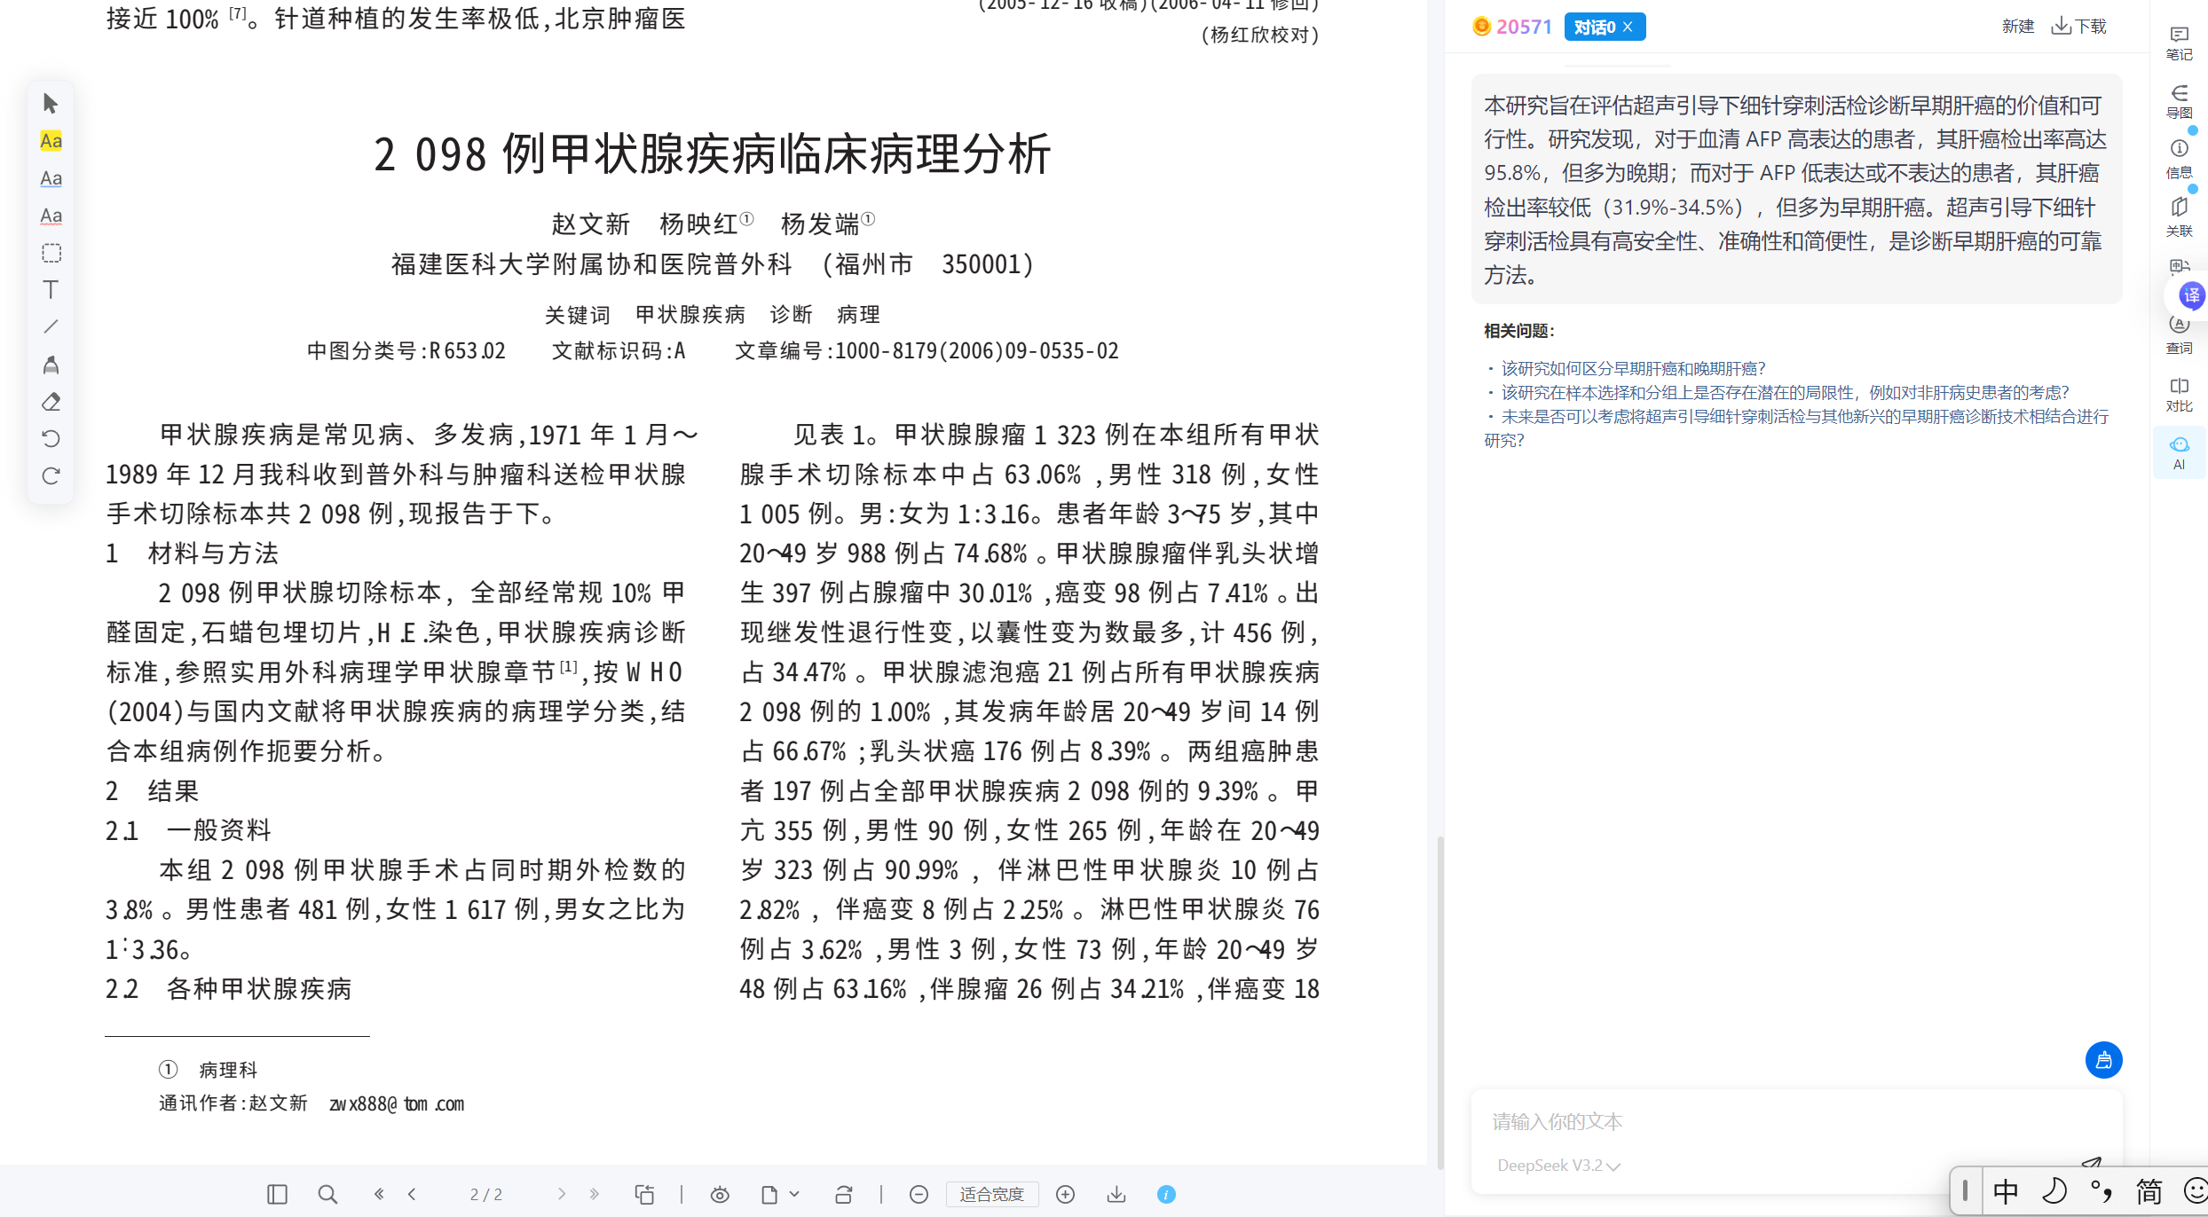The height and width of the screenshot is (1217, 2208).
Task: Open the page layout dropdown arrow
Action: tap(794, 1194)
